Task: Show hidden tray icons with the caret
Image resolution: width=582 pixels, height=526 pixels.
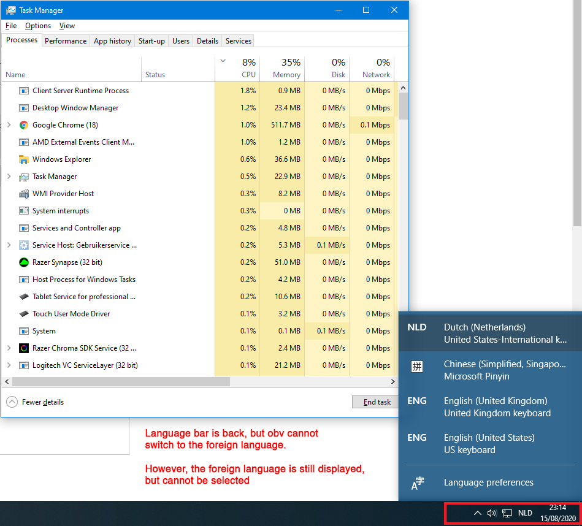Action: coord(478,513)
